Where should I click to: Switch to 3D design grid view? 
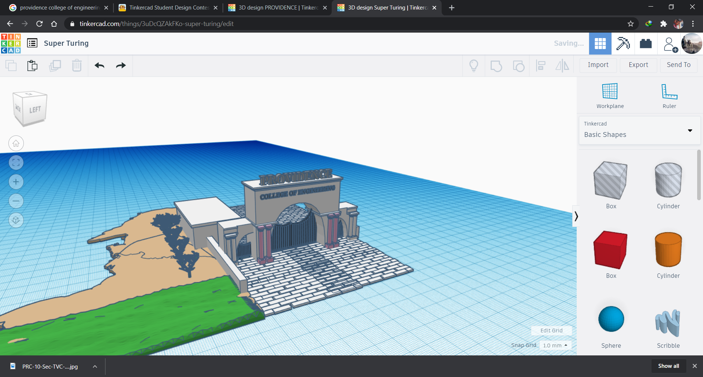(600, 44)
